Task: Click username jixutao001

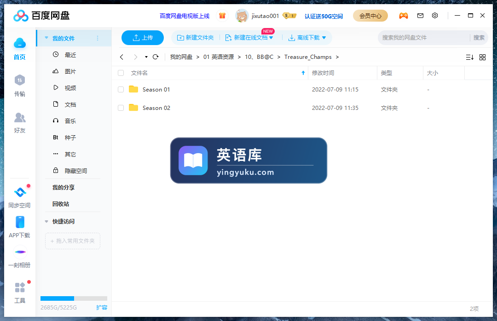Action: (x=265, y=16)
